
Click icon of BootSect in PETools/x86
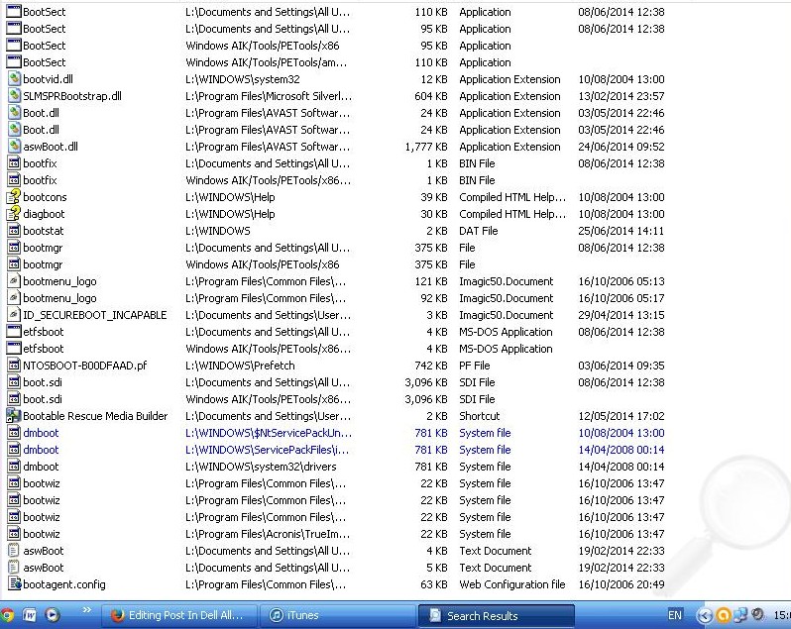(14, 46)
